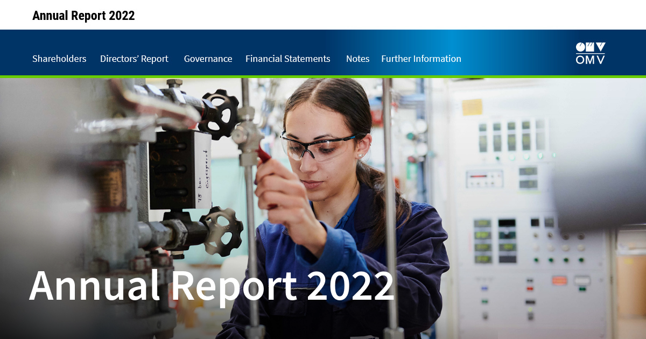The image size is (646, 339).
Task: Open the "Annual Report 2022" home link top-left
Action: point(83,15)
